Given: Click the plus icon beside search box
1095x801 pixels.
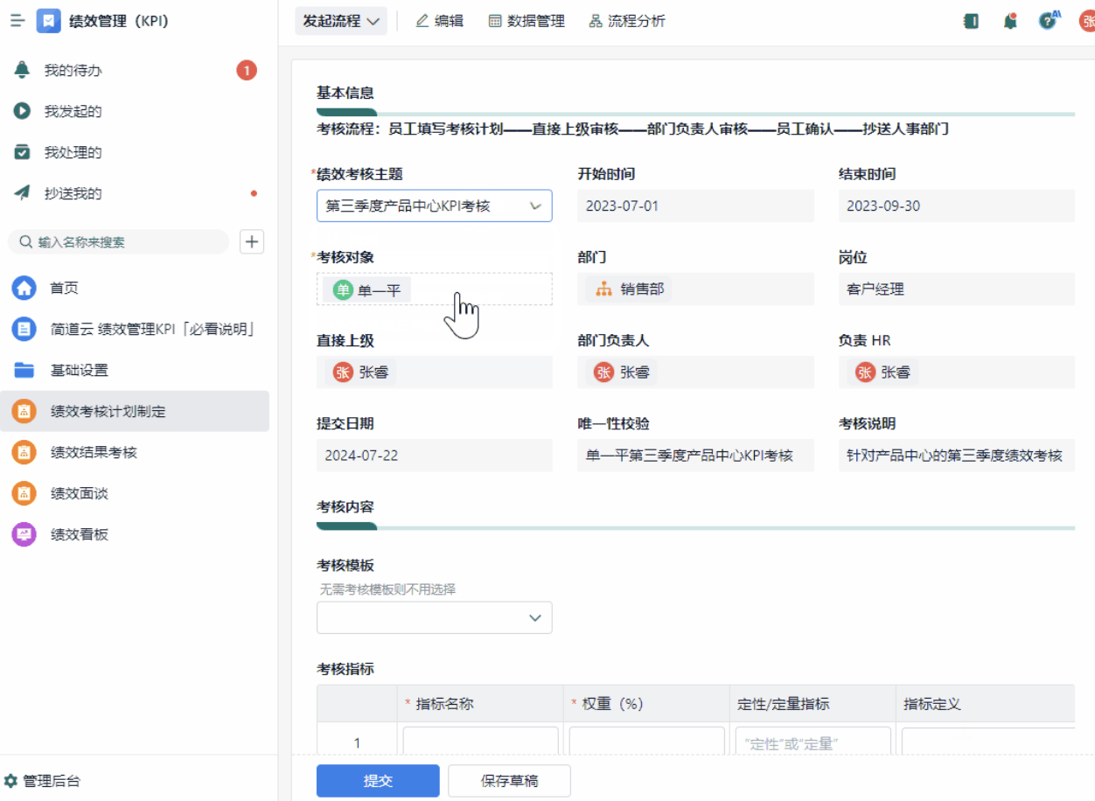Looking at the screenshot, I should [252, 242].
